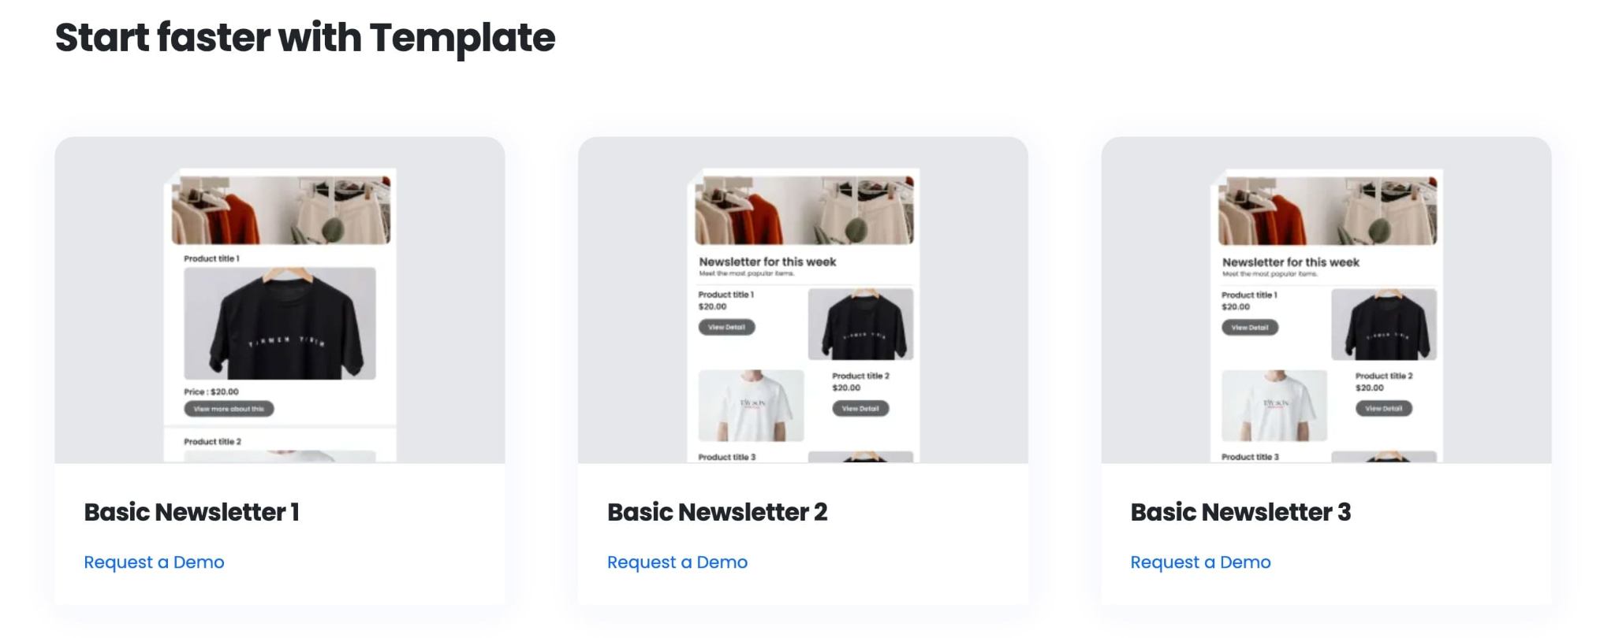Select the Basic Newsletter 3 card title

pos(1240,512)
